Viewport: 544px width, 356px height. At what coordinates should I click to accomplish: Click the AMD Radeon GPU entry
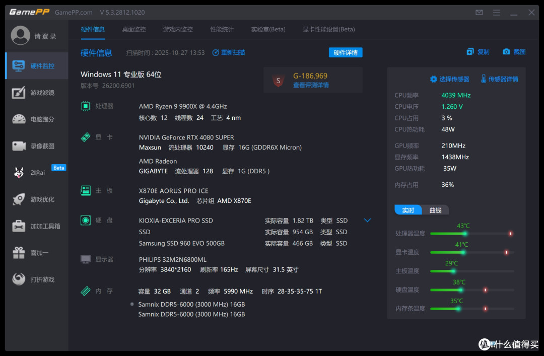click(158, 161)
